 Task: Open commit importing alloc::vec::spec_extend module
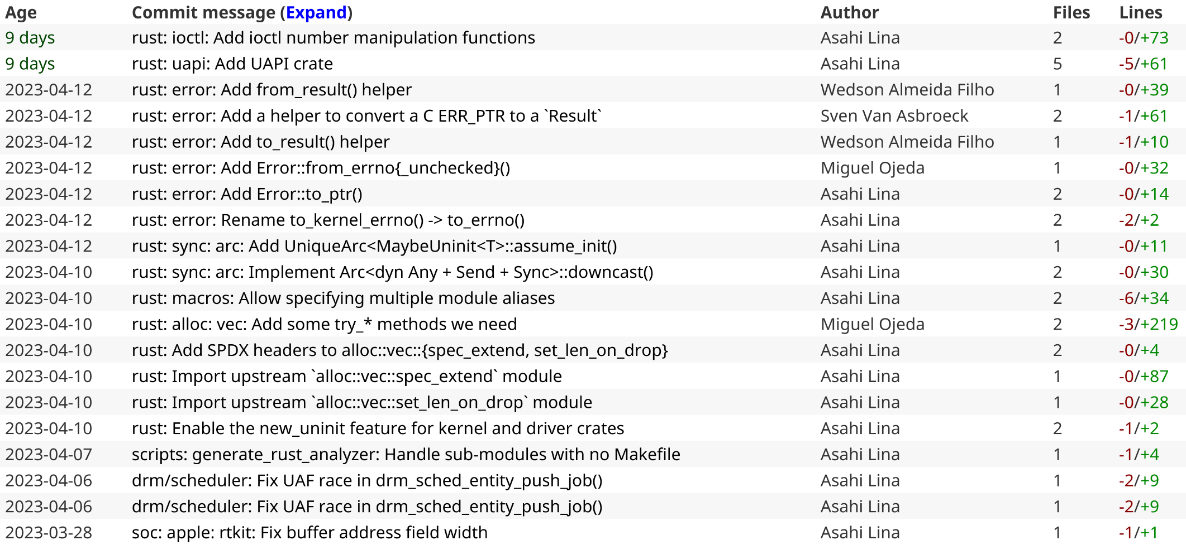(346, 377)
